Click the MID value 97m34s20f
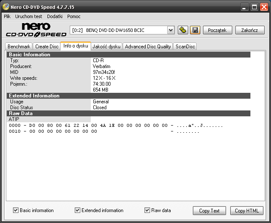The image size is (271, 223). tap(104, 72)
